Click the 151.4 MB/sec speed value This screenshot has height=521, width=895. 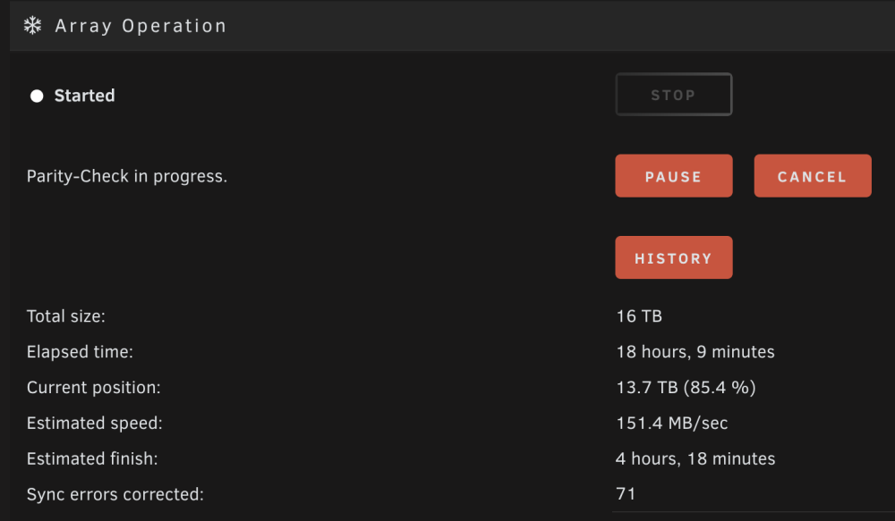coord(672,424)
